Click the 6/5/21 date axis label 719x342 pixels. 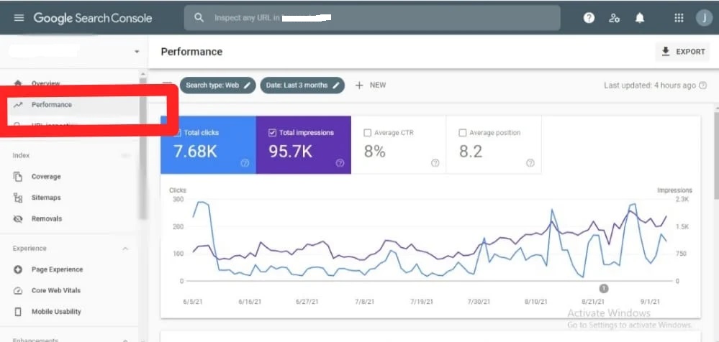193,302
